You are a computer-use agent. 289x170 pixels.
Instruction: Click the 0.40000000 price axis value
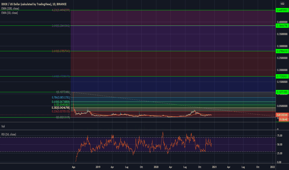pos(282,22)
